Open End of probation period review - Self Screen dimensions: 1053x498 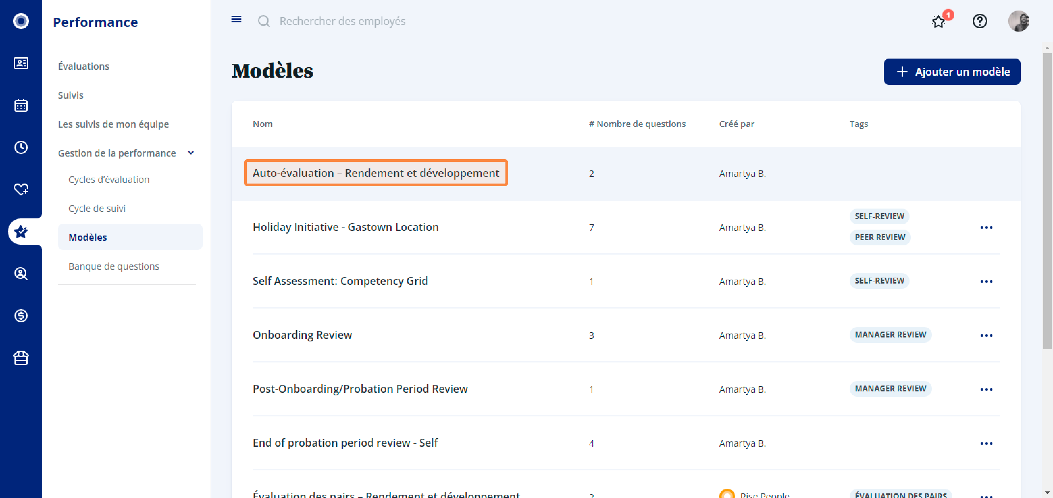coord(345,443)
